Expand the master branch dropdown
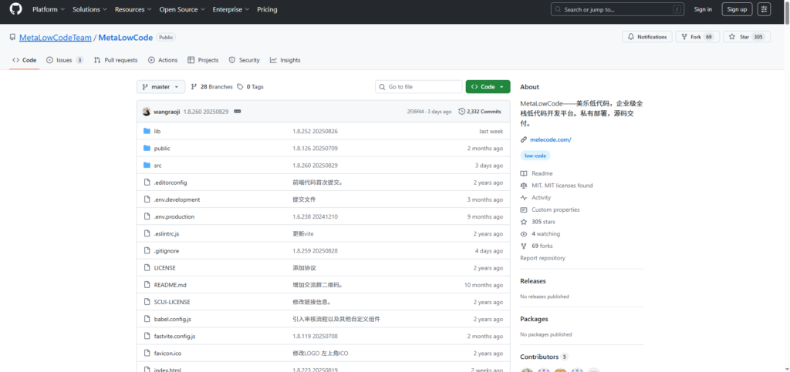 (160, 87)
